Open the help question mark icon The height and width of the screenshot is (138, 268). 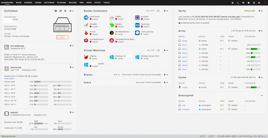[248, 3]
